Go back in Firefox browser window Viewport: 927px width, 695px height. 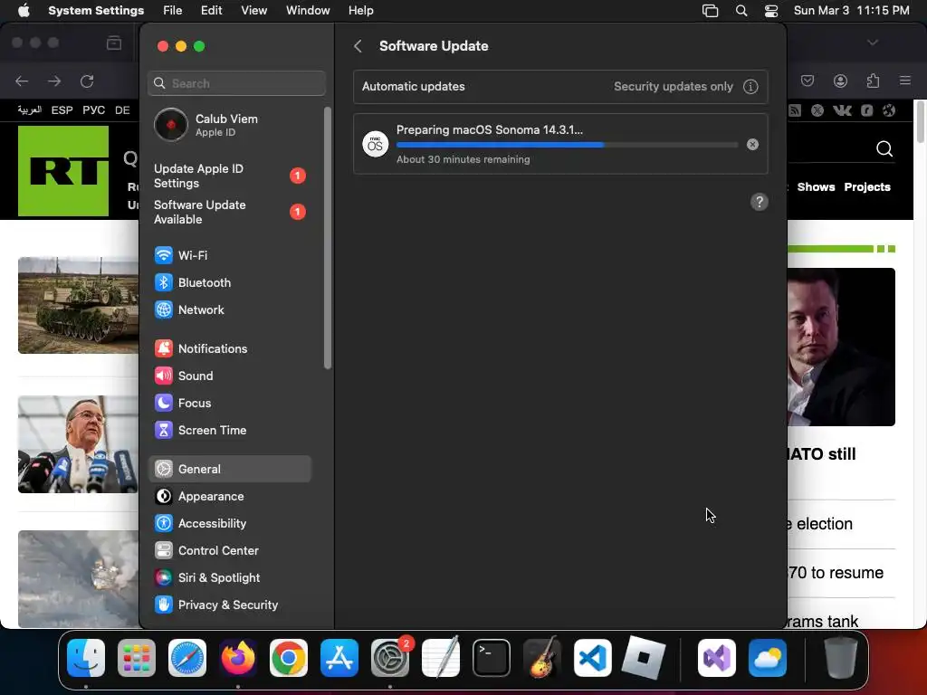click(22, 81)
